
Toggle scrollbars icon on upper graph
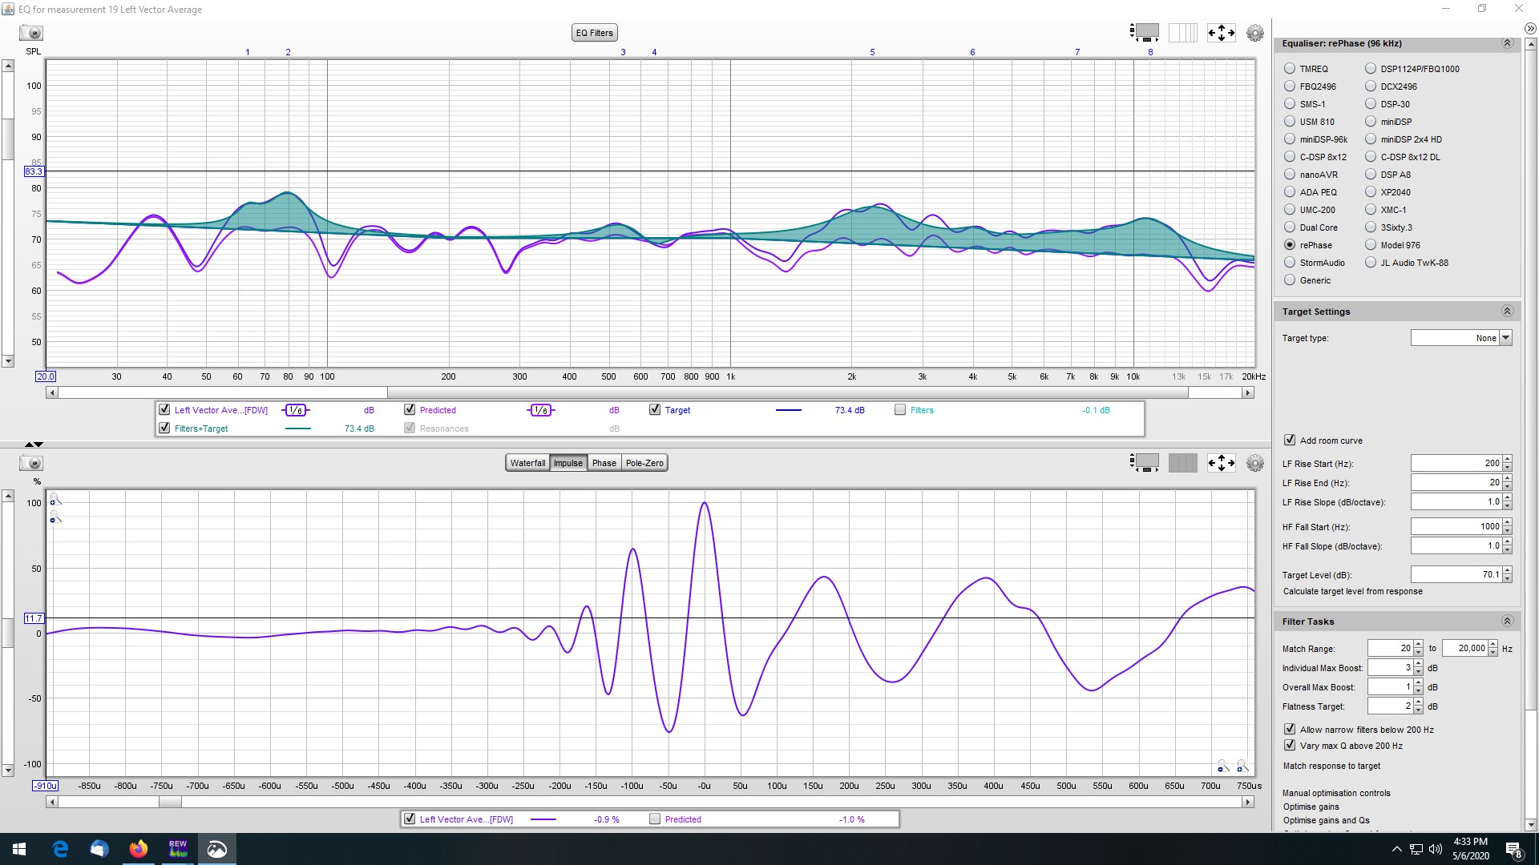pyautogui.click(x=1145, y=33)
